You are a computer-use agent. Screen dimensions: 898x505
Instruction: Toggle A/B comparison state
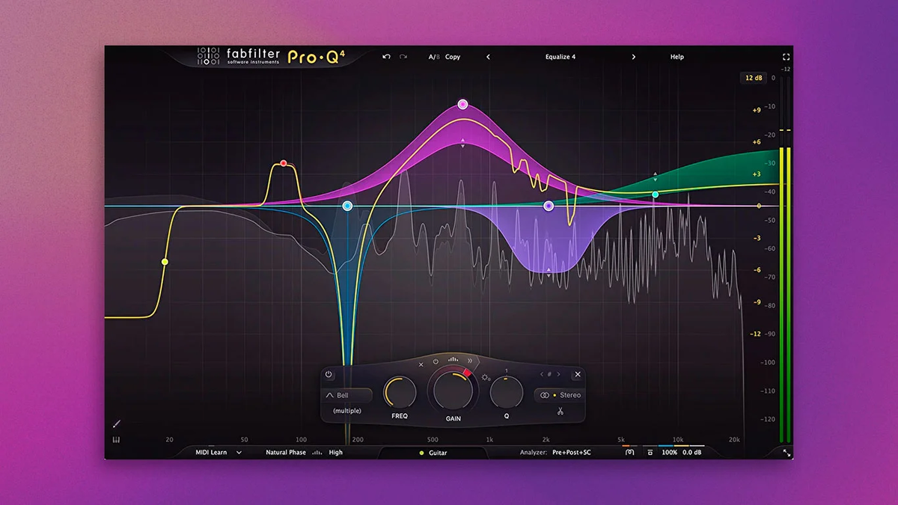point(434,57)
